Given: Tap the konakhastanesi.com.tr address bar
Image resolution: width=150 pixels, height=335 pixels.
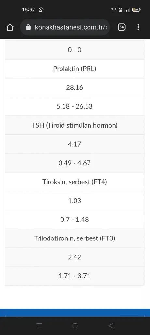Looking at the screenshot, I should coord(65,27).
